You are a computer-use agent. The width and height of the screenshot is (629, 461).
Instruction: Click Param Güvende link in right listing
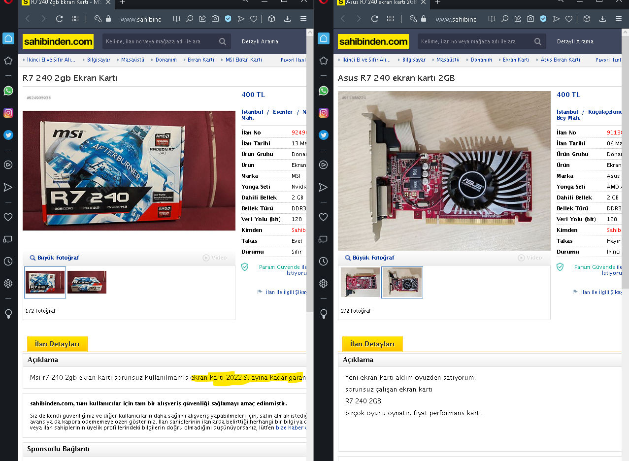click(595, 267)
